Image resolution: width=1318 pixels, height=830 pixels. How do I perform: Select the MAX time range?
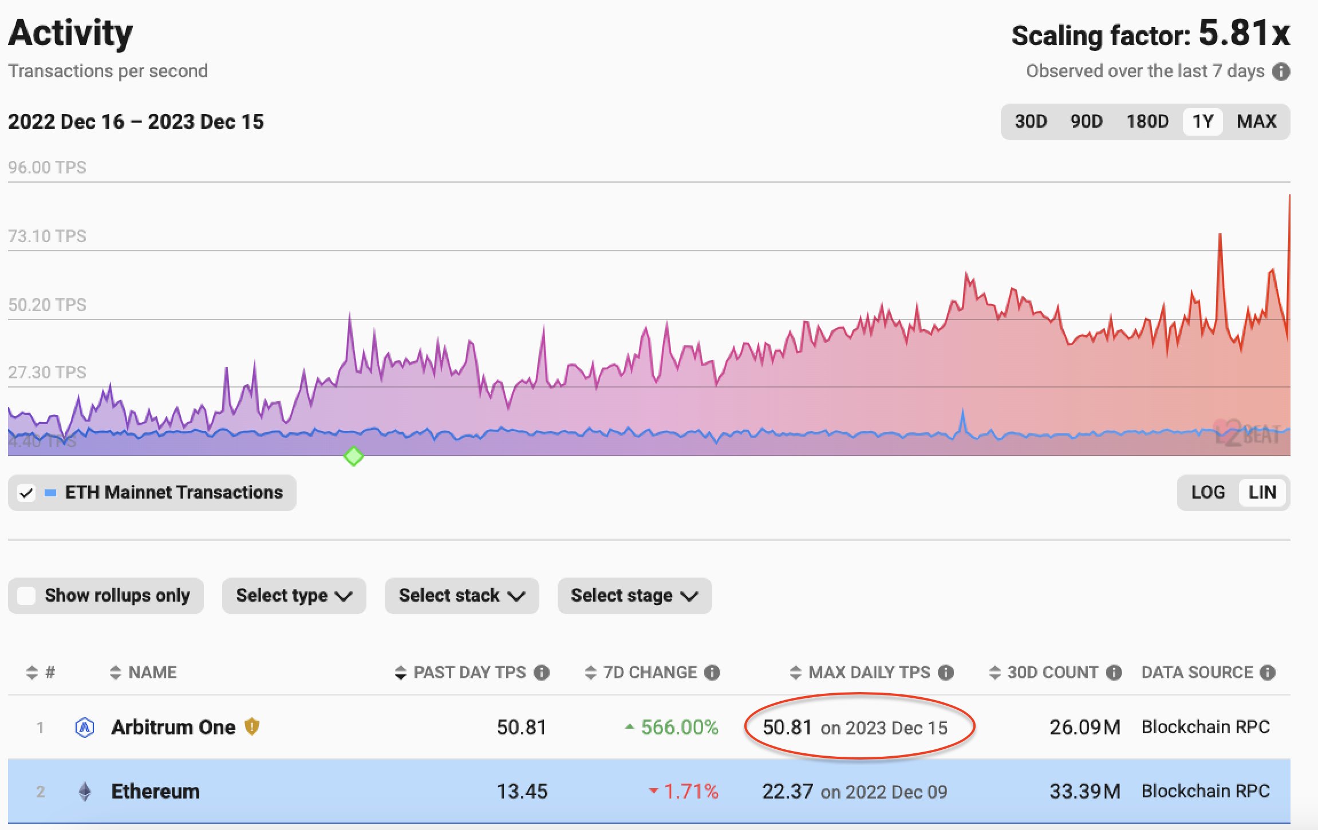tap(1256, 121)
